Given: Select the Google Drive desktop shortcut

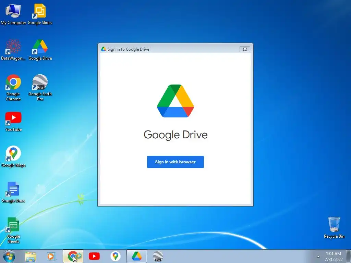Looking at the screenshot, I should point(40,50).
